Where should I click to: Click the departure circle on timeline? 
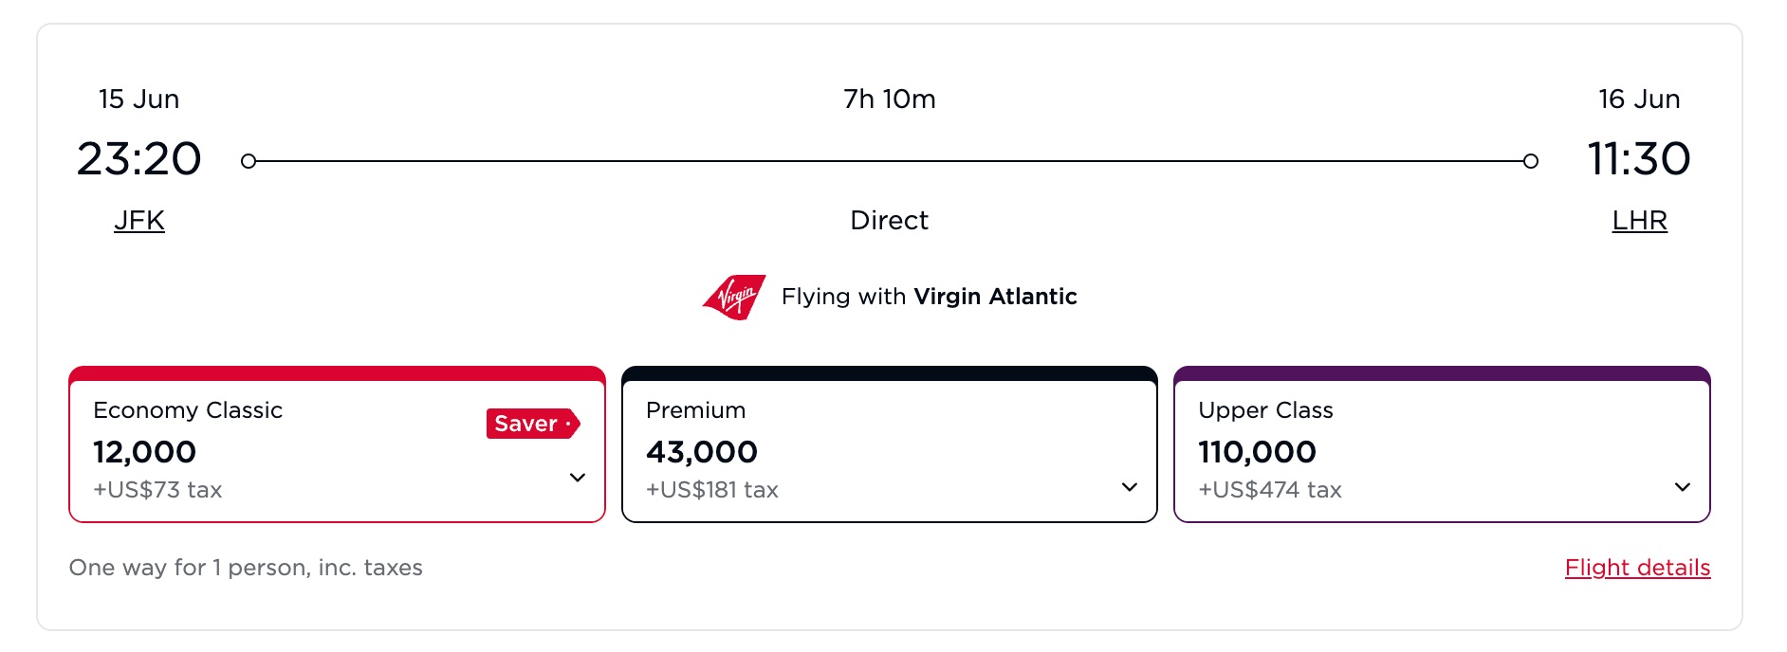[x=249, y=160]
